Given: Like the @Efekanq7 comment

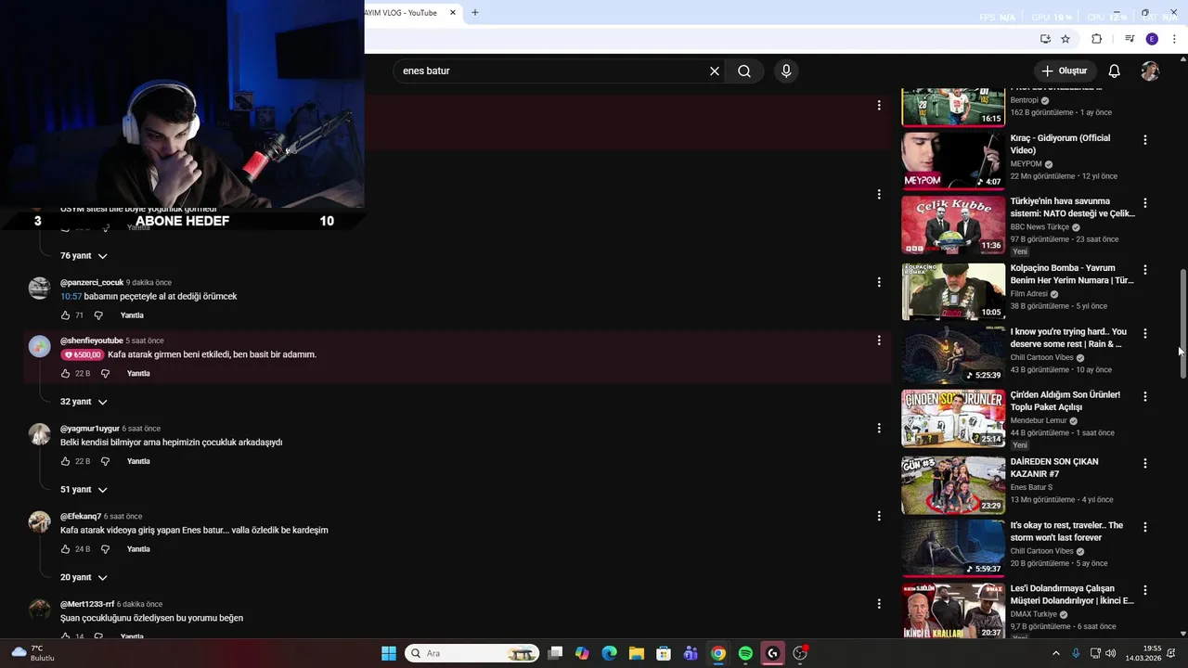Looking at the screenshot, I should pos(65,549).
